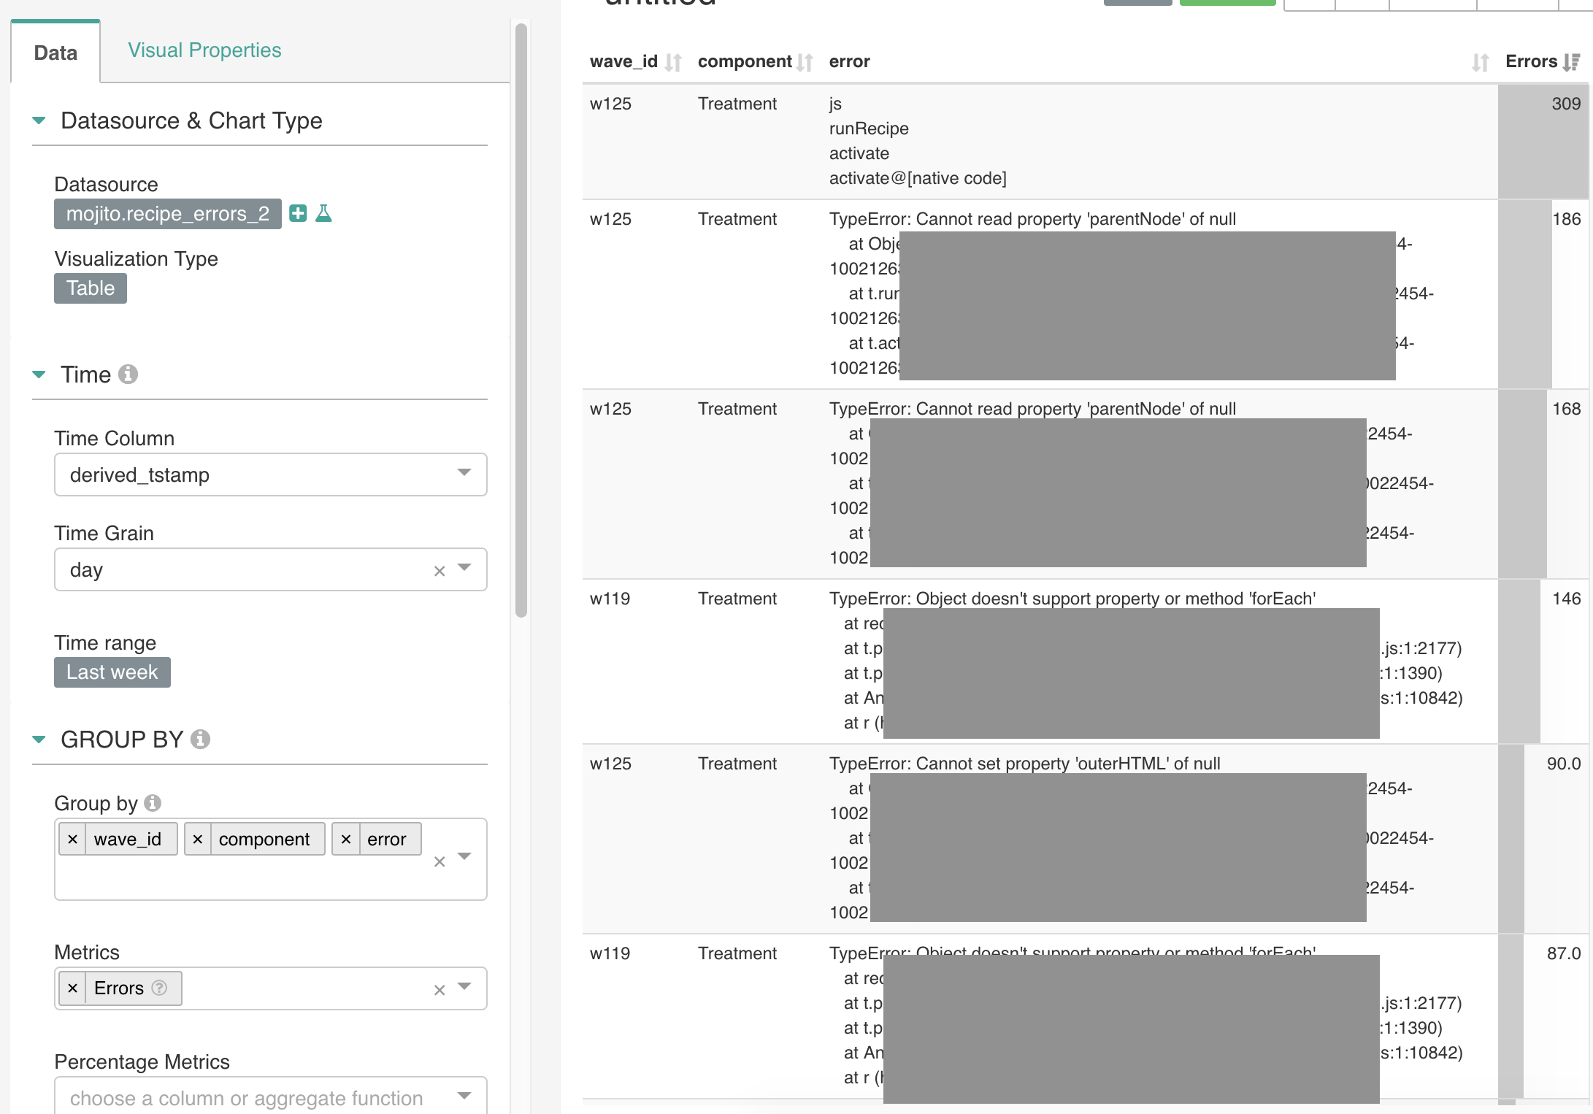The height and width of the screenshot is (1114, 1593).
Task: Remove component from the Group by field
Action: [197, 839]
